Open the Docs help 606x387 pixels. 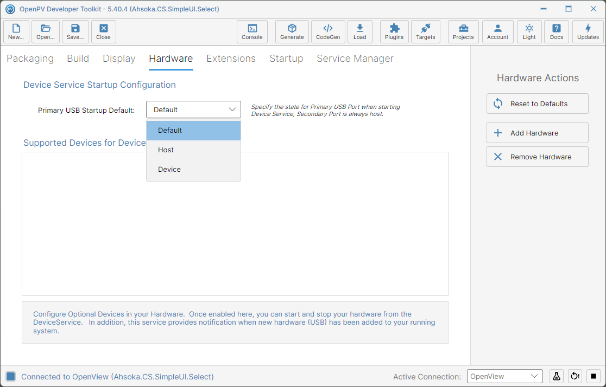[x=557, y=31]
